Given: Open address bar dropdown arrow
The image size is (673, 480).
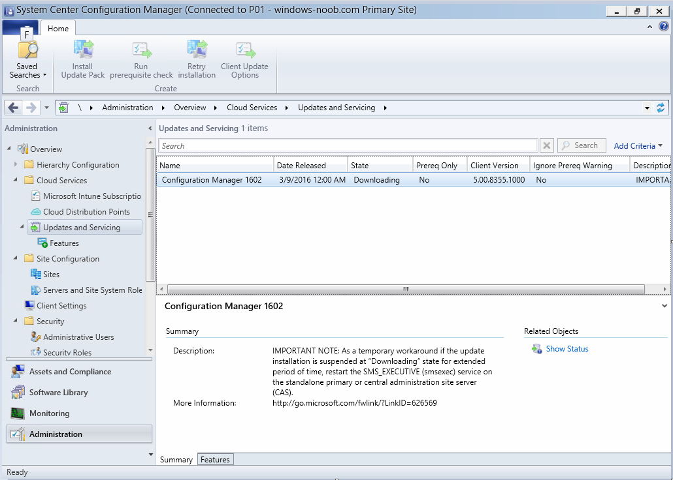Looking at the screenshot, I should [648, 108].
